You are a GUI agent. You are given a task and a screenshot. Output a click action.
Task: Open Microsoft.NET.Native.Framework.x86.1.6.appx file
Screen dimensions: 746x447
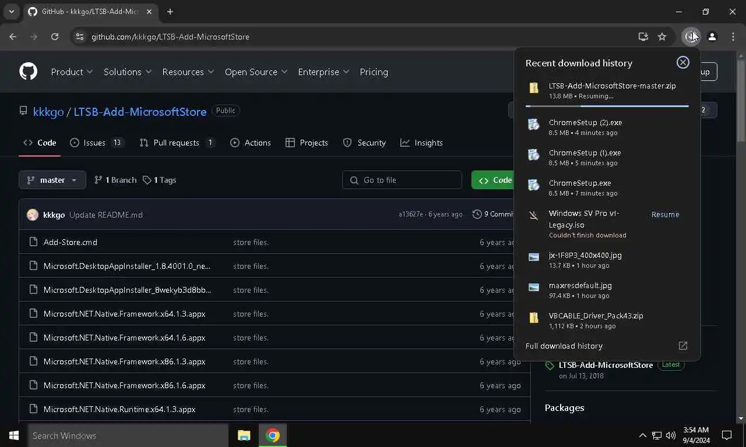pyautogui.click(x=124, y=385)
